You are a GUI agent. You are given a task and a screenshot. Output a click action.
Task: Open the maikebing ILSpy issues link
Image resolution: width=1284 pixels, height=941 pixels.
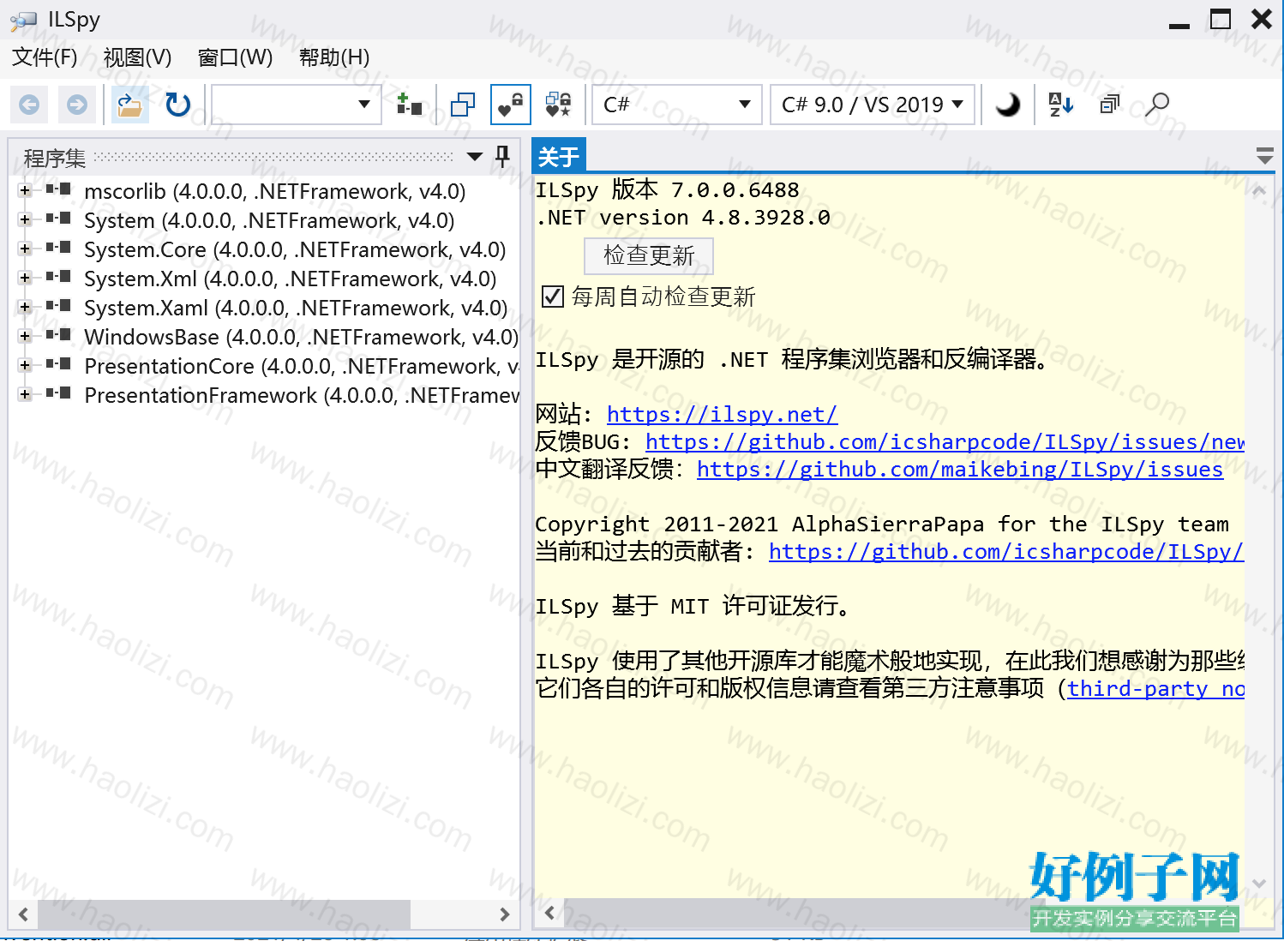pos(960,470)
